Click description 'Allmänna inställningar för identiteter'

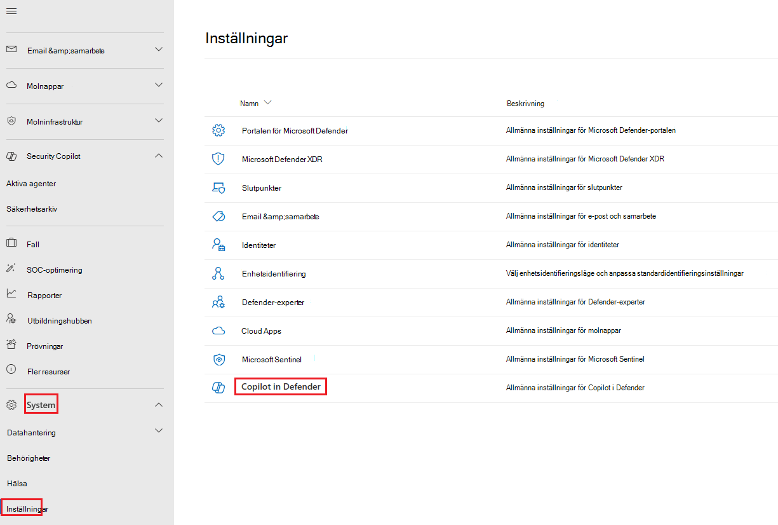pyautogui.click(x=563, y=245)
